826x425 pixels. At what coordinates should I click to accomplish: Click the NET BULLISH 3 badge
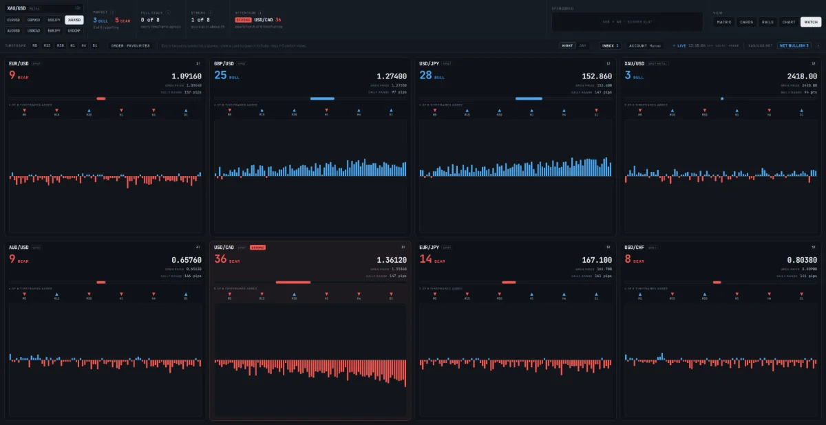tap(795, 45)
